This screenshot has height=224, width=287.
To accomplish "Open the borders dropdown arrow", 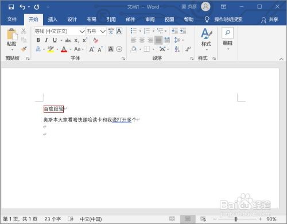I will click(x=153, y=49).
